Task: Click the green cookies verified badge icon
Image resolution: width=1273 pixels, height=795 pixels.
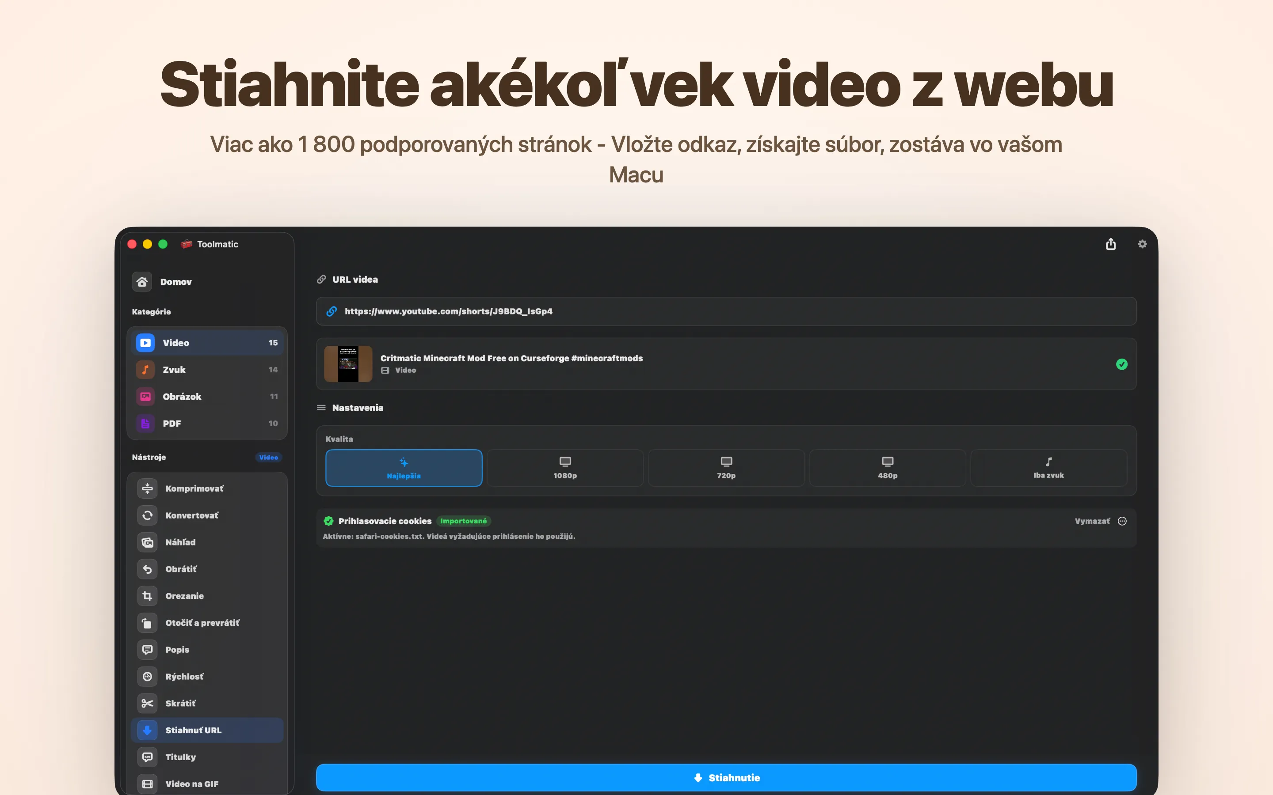Action: 329,521
